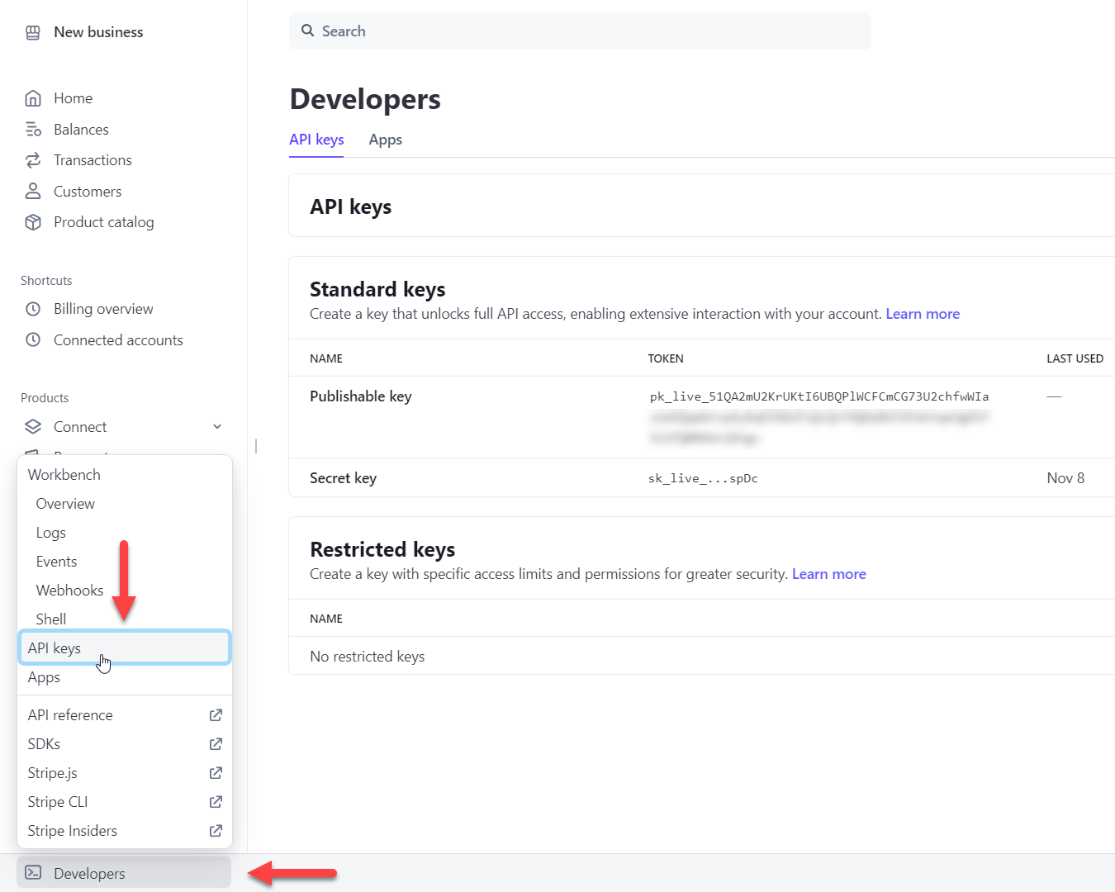Click Learn more under Restricted keys
This screenshot has height=892, width=1115.
point(829,574)
